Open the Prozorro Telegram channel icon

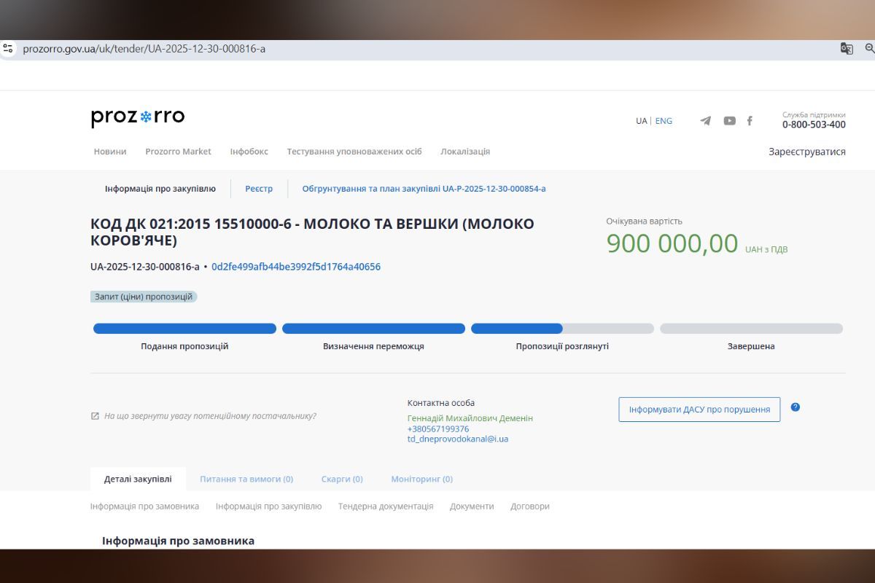(705, 121)
